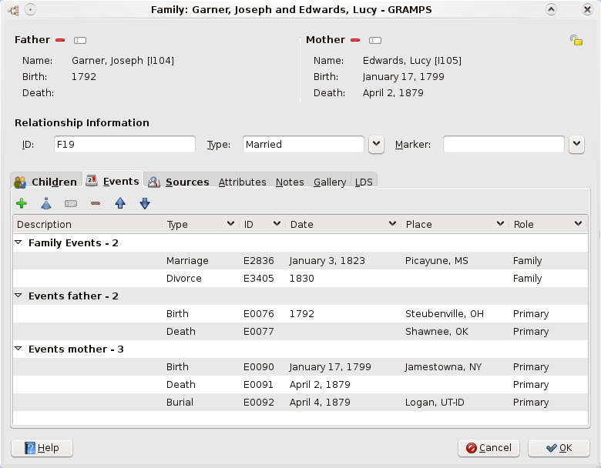Click the family ID field F19
The height and width of the screenshot is (468, 601).
pos(125,145)
